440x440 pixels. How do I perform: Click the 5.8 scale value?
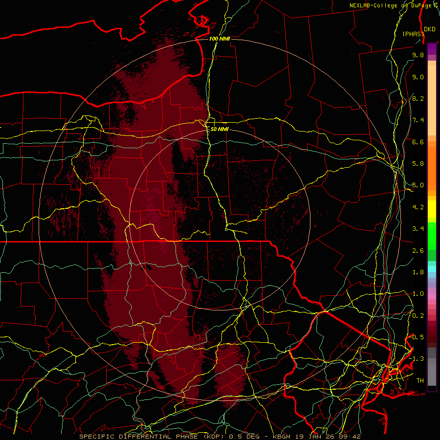pos(418,164)
